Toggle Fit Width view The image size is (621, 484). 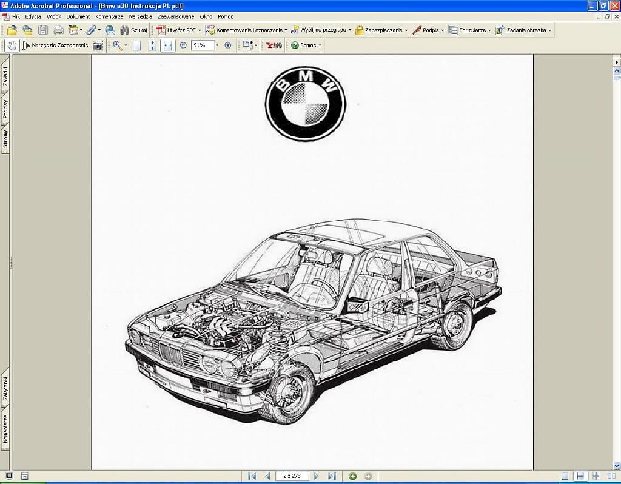coord(167,45)
